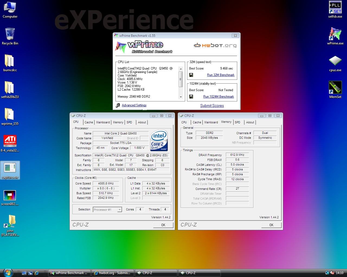The image size is (347, 277).
Task: Switch to About tab in left CPU-Z
Action: tap(142, 122)
